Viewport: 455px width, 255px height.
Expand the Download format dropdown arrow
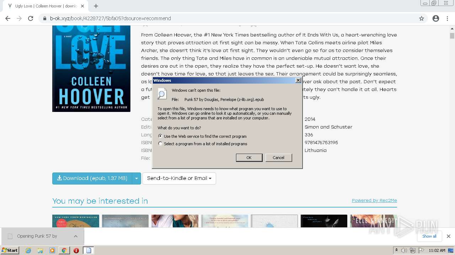136,178
